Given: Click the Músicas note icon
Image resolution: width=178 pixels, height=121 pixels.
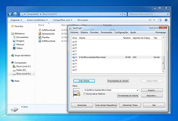Looking at the screenshot, I should pyautogui.click(x=14, y=45).
